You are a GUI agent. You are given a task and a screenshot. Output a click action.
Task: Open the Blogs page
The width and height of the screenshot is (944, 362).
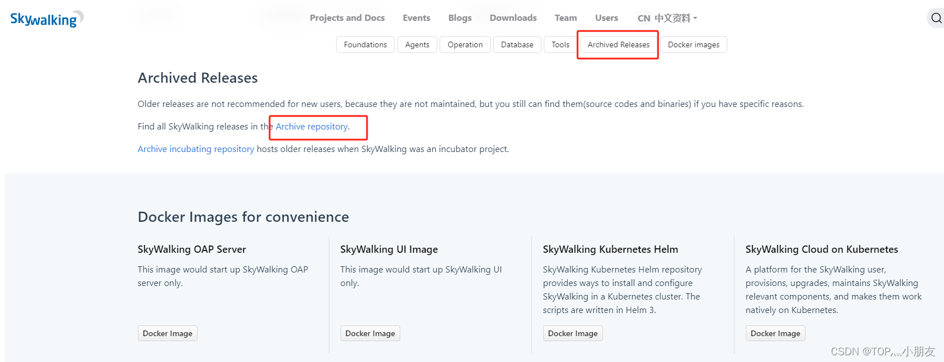460,18
